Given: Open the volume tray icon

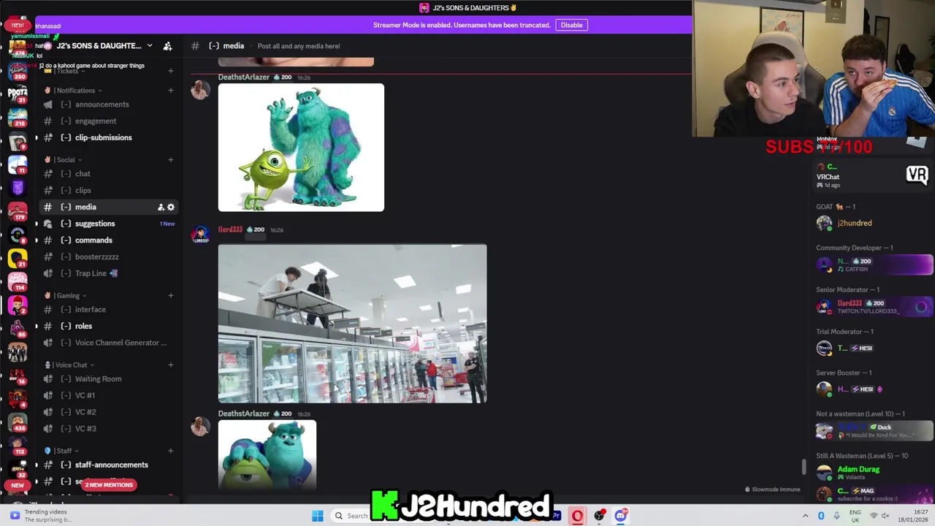Looking at the screenshot, I should pos(885,516).
